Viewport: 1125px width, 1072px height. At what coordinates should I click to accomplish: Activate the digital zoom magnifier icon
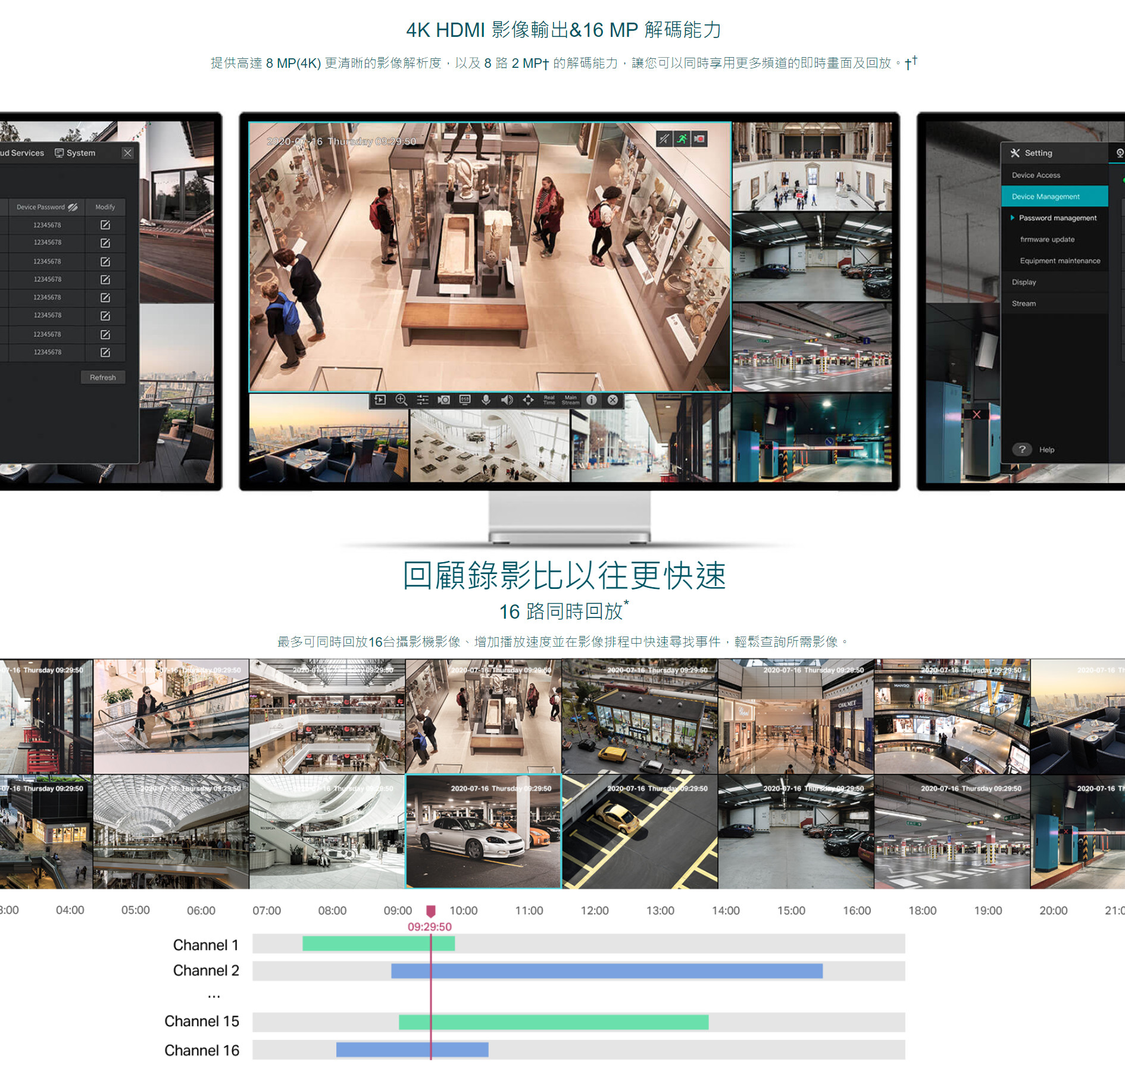[401, 400]
